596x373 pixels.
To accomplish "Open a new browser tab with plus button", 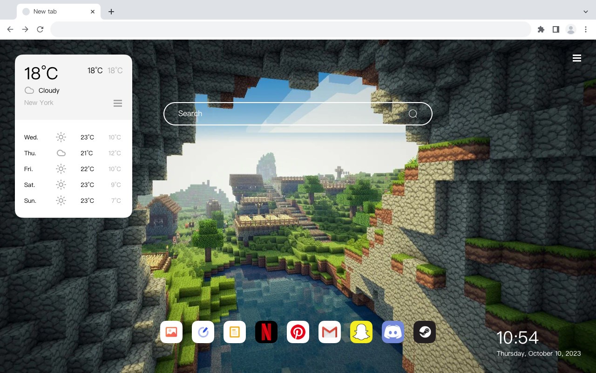I will (111, 12).
